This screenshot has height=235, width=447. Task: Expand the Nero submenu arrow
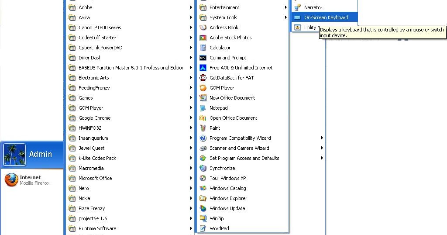click(x=191, y=188)
